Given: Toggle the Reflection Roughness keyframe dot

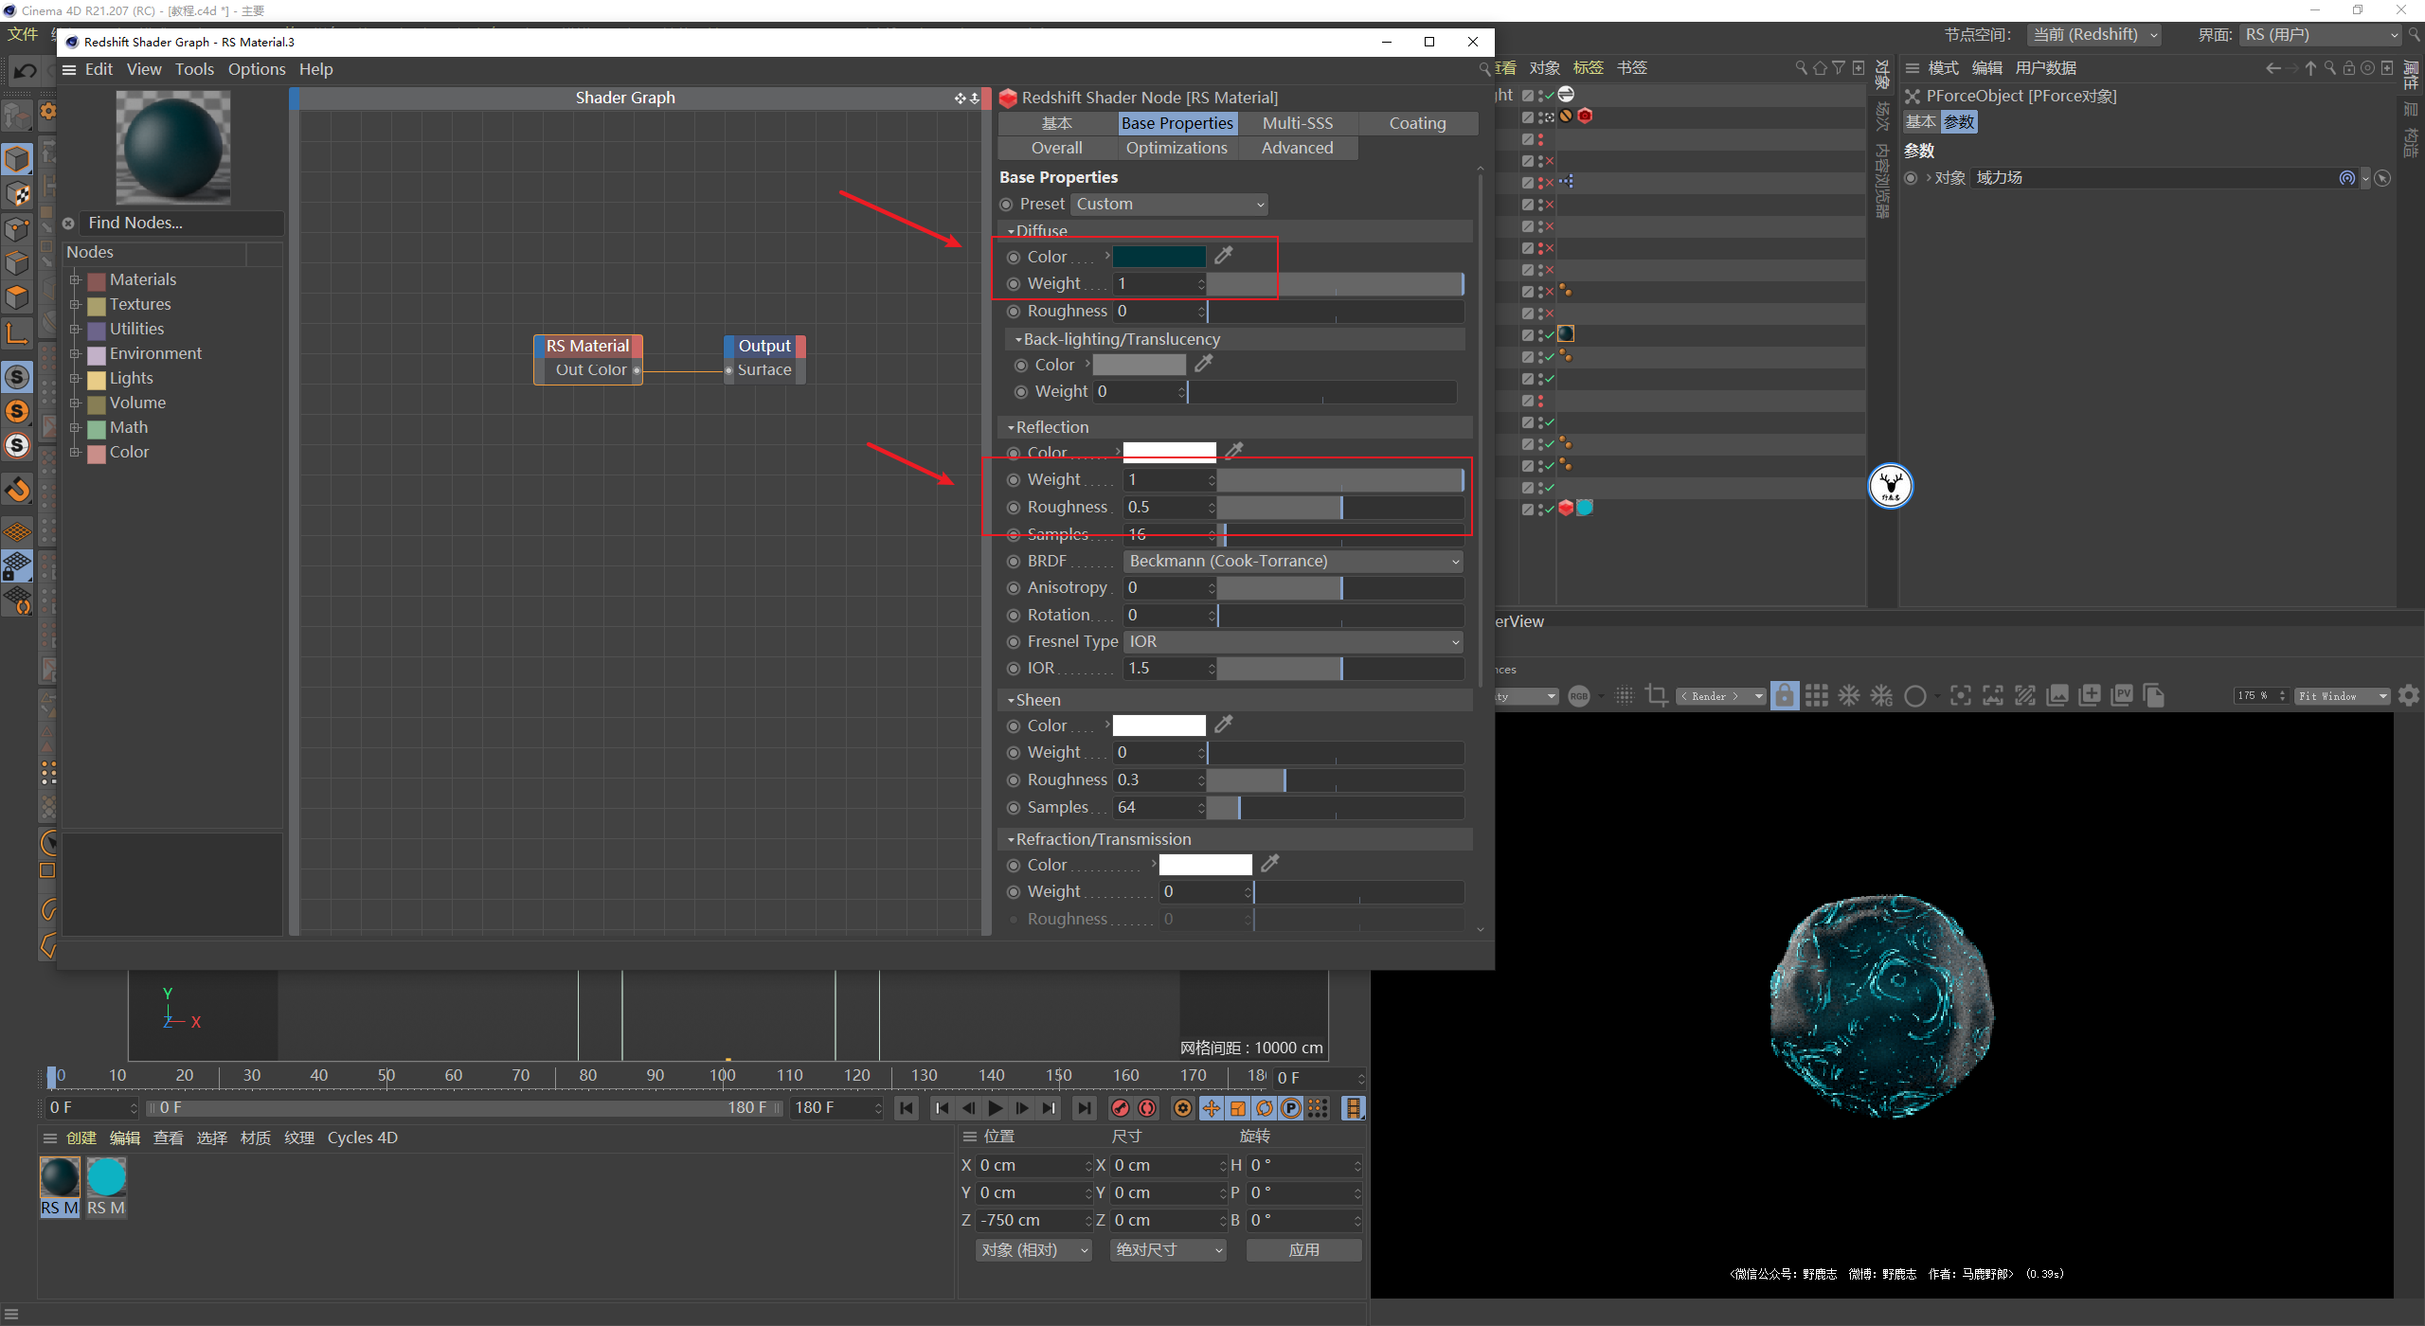Looking at the screenshot, I should (x=1014, y=508).
